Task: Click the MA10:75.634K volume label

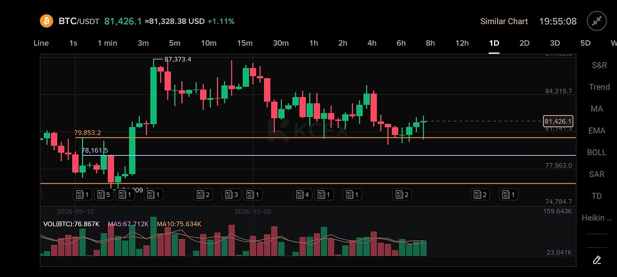Action: [x=179, y=224]
